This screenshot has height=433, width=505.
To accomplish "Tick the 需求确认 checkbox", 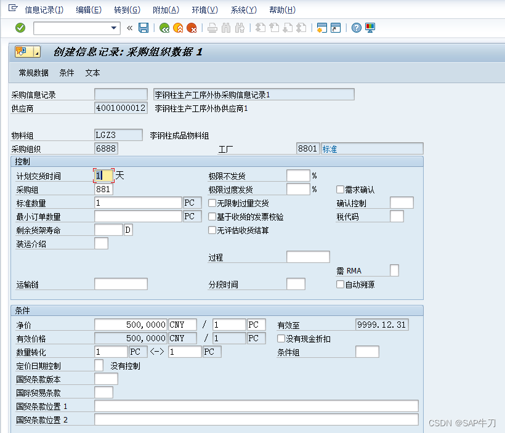I will click(x=340, y=190).
